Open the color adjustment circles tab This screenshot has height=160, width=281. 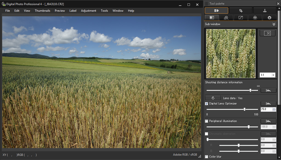pyautogui.click(x=255, y=18)
